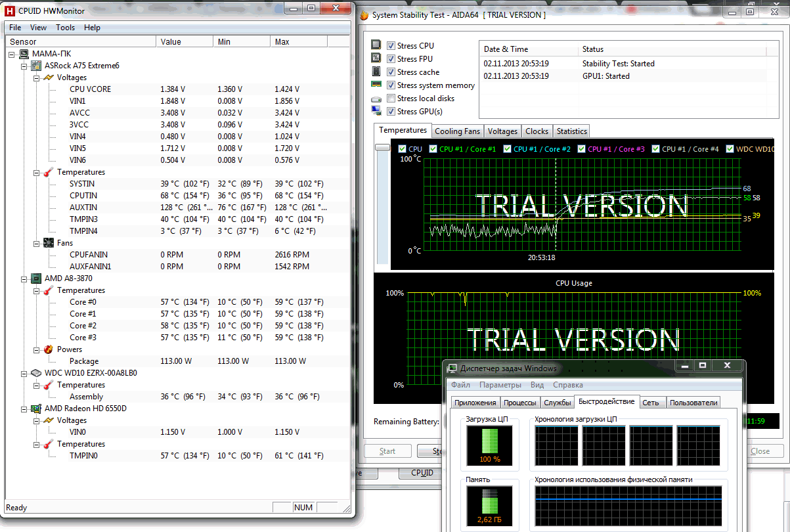Click the Stress local disks drive icon
This screenshot has height=532, width=790.
point(376,99)
